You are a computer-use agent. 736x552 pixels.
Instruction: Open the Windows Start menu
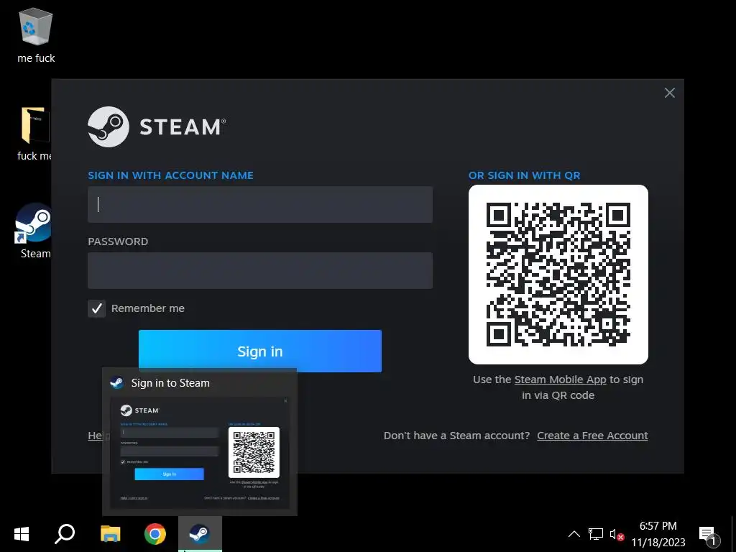22,534
